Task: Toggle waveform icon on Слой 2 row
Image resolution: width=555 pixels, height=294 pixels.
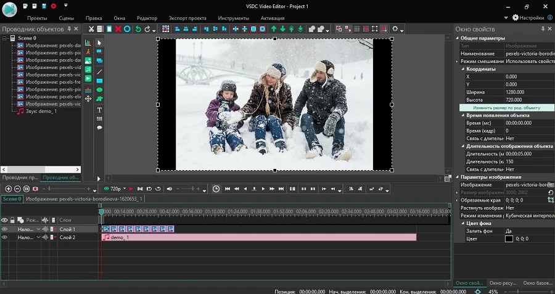Action: 45,237
